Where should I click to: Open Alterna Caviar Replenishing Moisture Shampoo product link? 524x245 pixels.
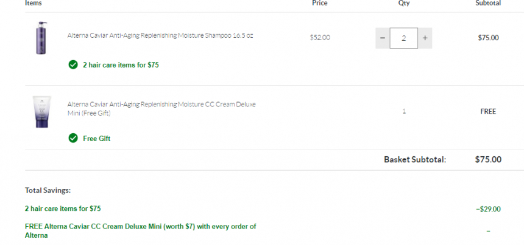coord(160,35)
